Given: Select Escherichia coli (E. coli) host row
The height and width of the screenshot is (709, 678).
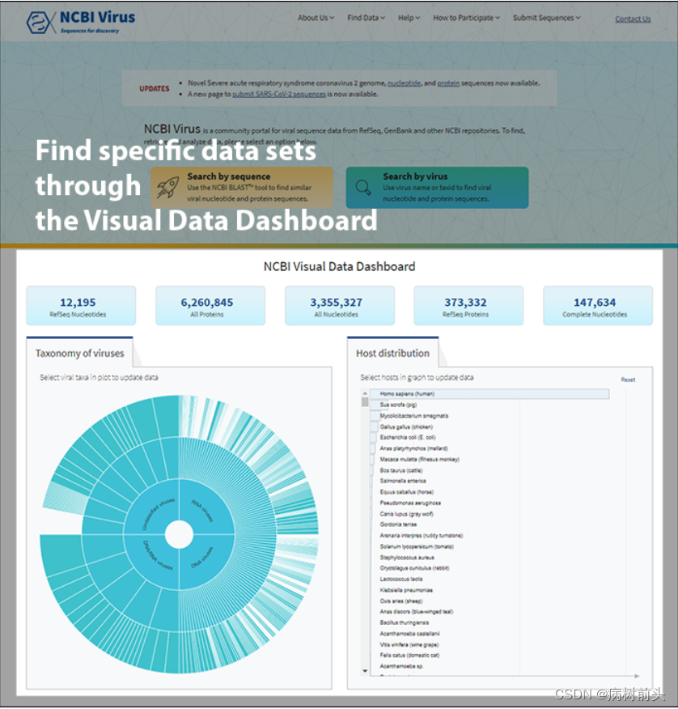Looking at the screenshot, I should point(408,437).
